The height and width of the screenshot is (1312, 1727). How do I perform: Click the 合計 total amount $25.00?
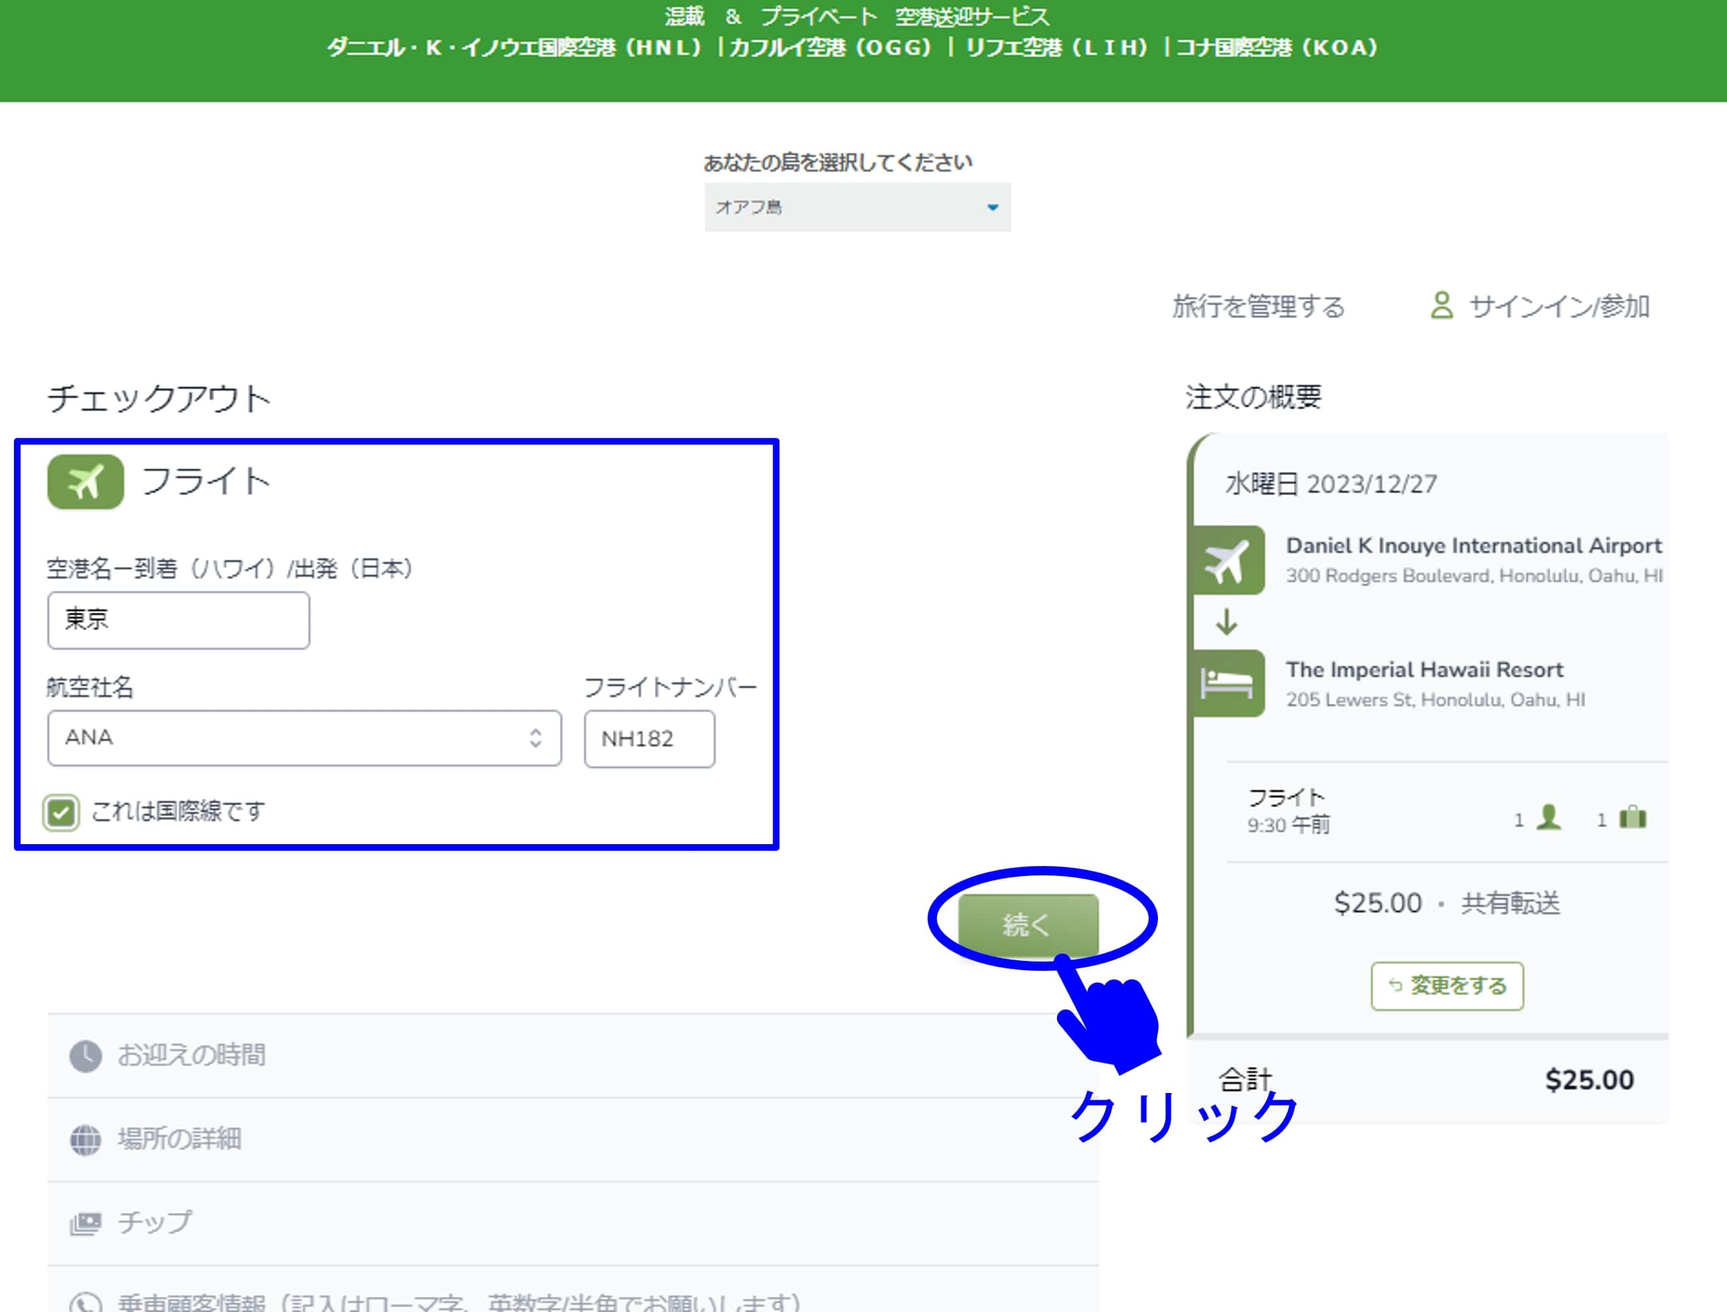pyautogui.click(x=1590, y=1080)
